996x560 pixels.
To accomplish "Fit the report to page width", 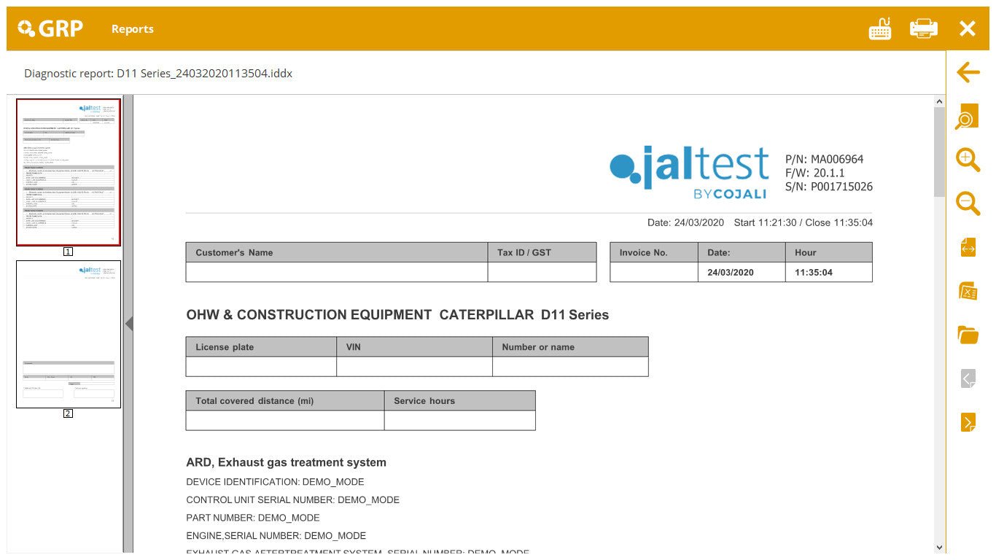I will click(968, 248).
